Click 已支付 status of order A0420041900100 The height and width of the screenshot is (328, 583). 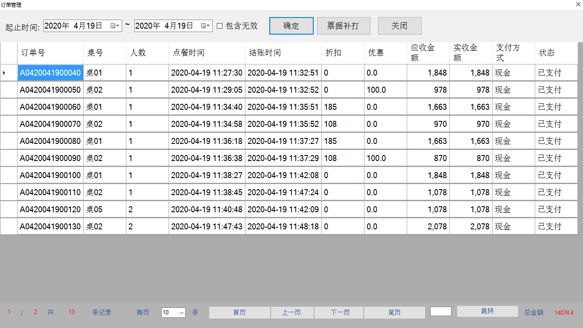(x=557, y=176)
